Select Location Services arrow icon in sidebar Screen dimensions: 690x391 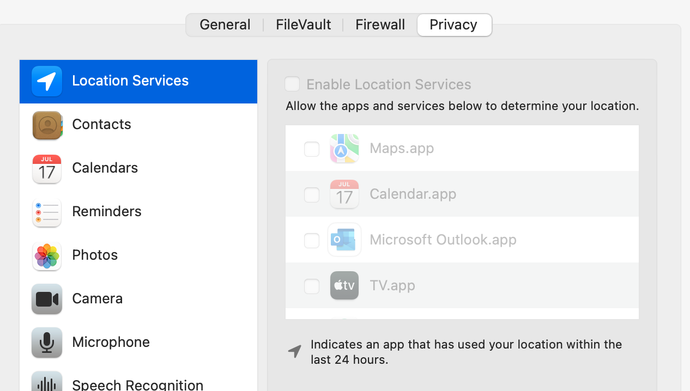(x=47, y=81)
